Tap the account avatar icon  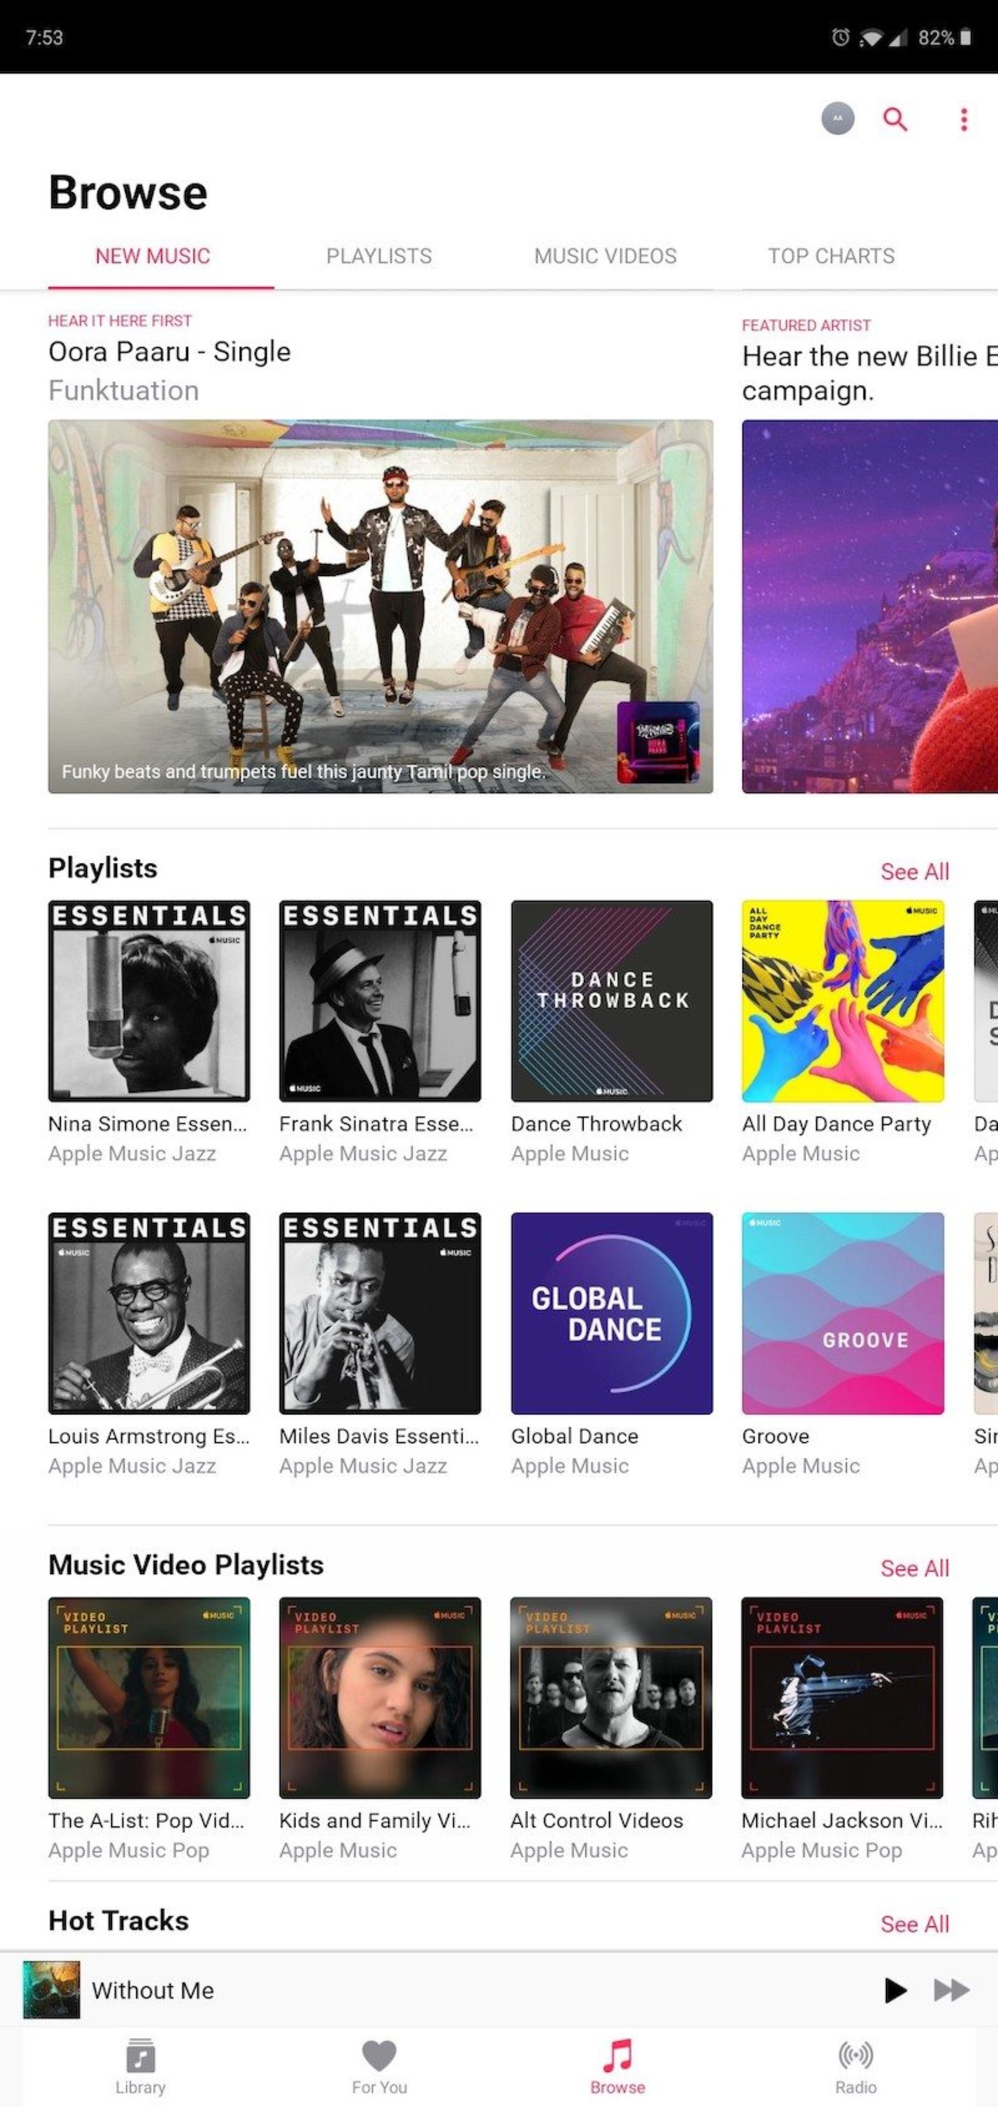click(x=837, y=120)
